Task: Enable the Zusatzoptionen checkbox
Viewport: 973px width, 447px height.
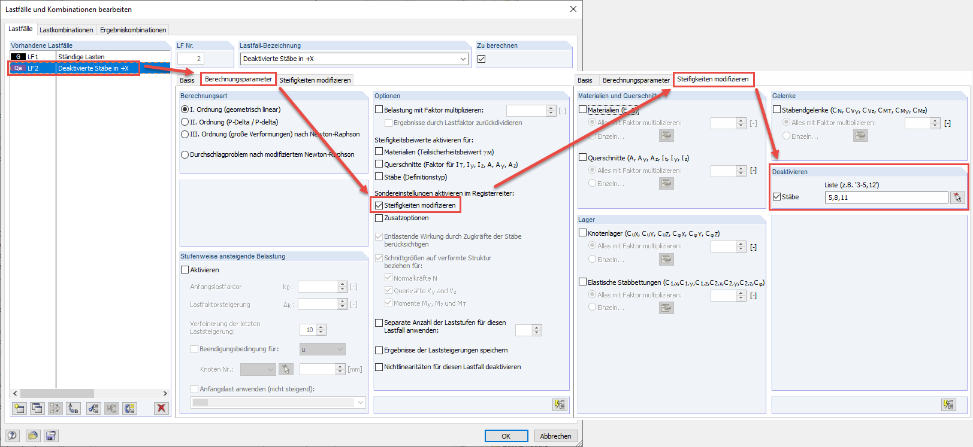Action: click(x=379, y=218)
